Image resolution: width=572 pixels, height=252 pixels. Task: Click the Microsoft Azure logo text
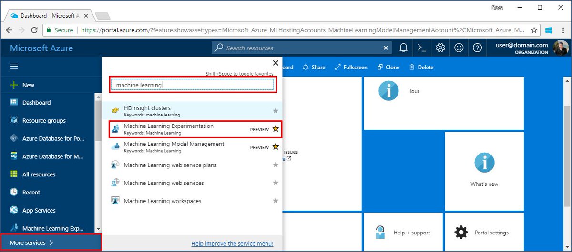[x=41, y=48]
